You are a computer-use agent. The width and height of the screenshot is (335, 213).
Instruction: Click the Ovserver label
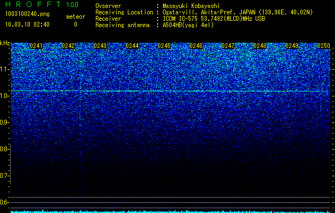[x=108, y=6]
